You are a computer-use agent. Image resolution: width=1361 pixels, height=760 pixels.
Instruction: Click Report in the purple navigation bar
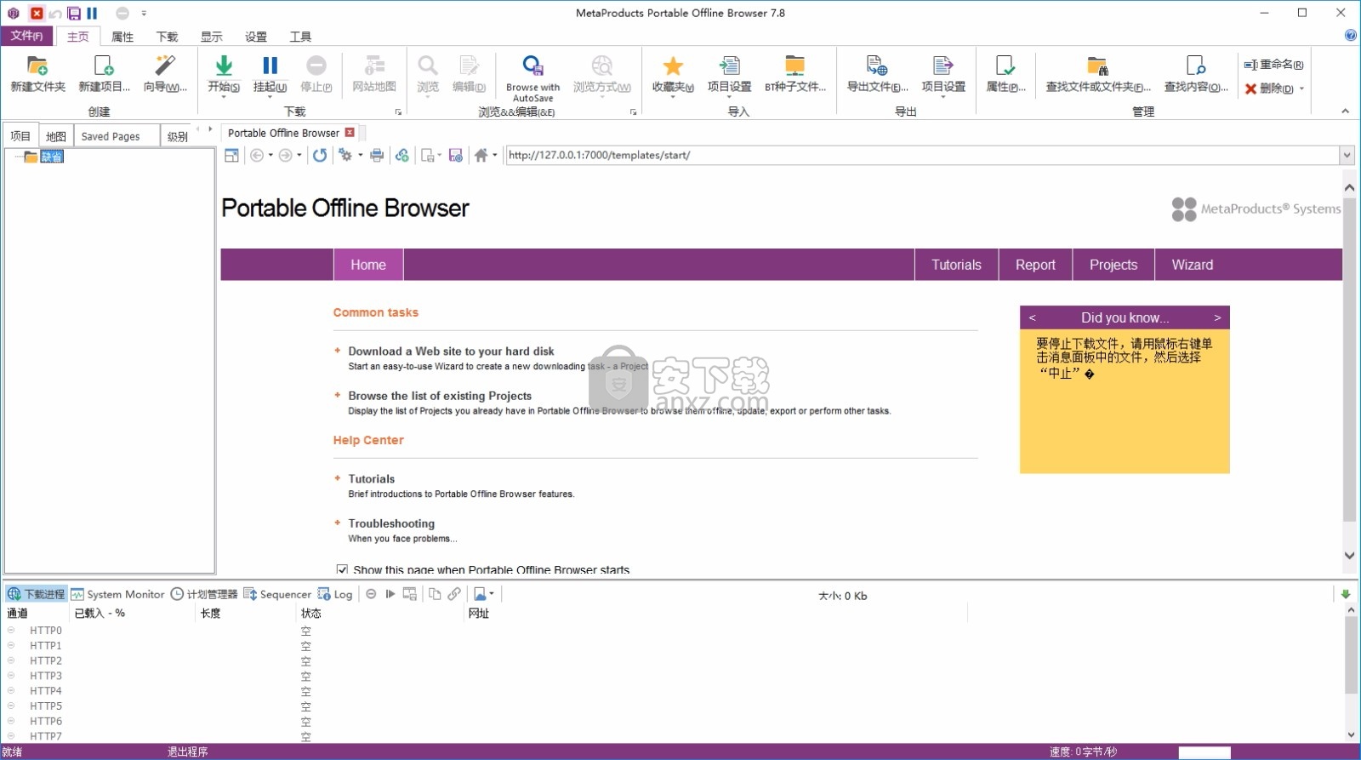1035,265
